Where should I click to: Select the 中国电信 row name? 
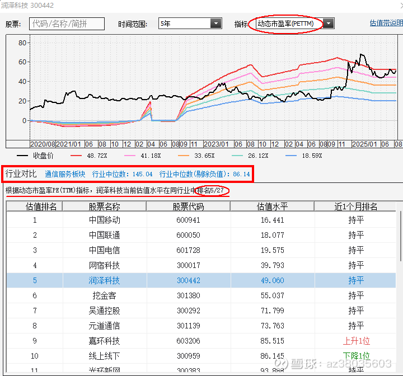pyautogui.click(x=104, y=250)
